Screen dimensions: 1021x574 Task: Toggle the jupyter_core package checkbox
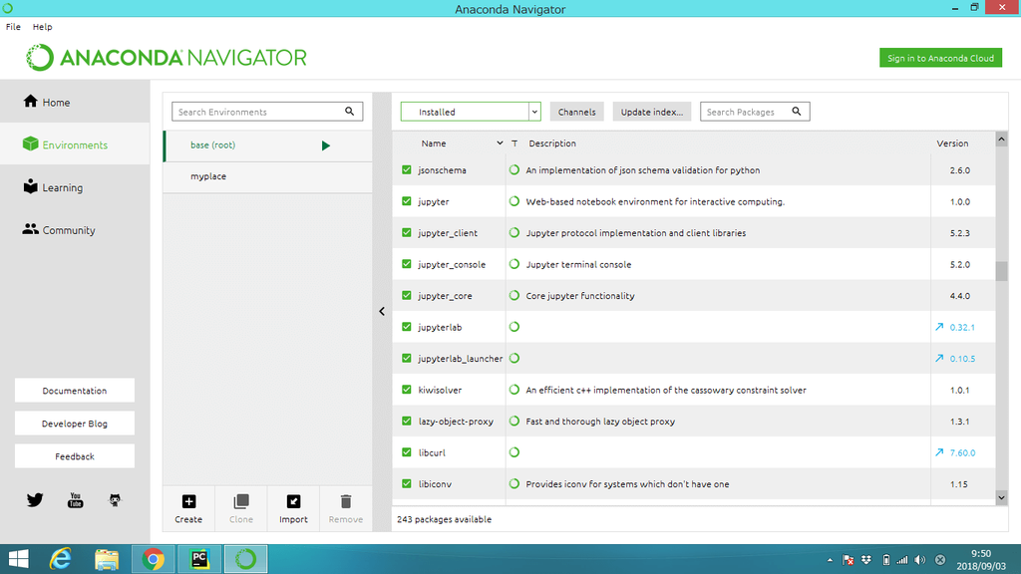click(x=407, y=295)
